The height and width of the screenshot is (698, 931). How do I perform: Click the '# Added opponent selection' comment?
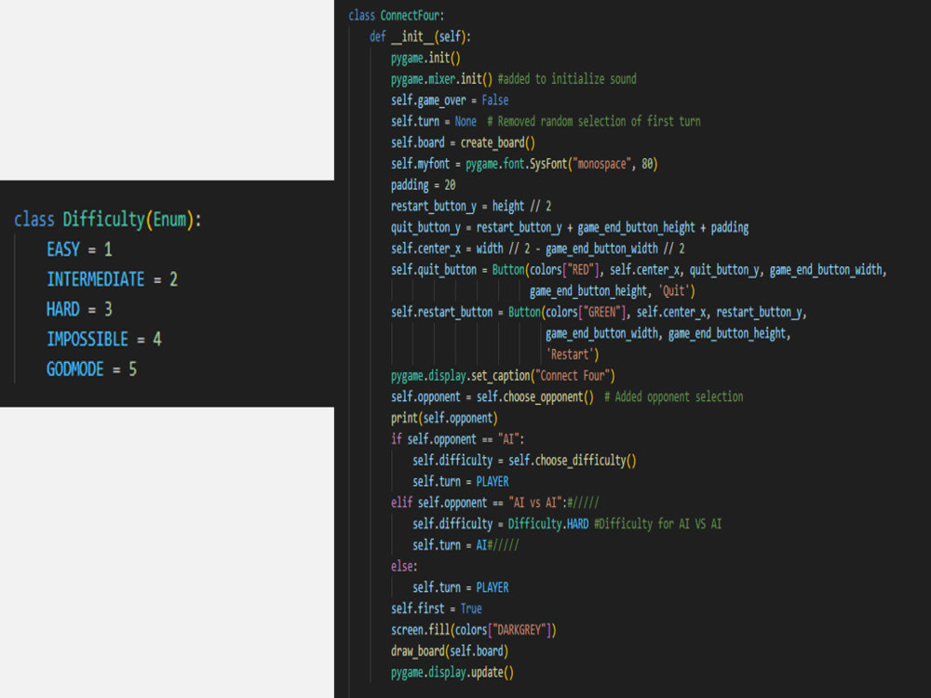click(674, 397)
